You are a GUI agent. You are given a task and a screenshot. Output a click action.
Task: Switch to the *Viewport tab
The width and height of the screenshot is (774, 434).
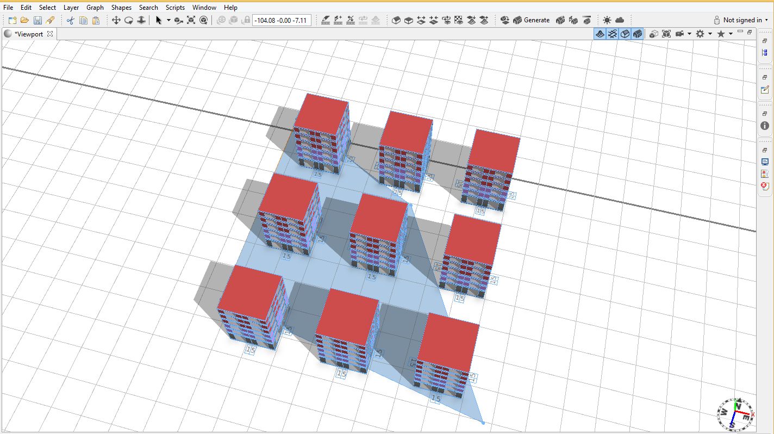click(29, 34)
